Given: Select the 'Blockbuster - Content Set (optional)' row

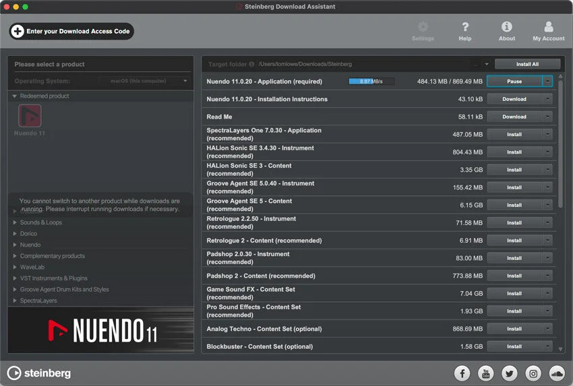Looking at the screenshot, I should pyautogui.click(x=379, y=346).
